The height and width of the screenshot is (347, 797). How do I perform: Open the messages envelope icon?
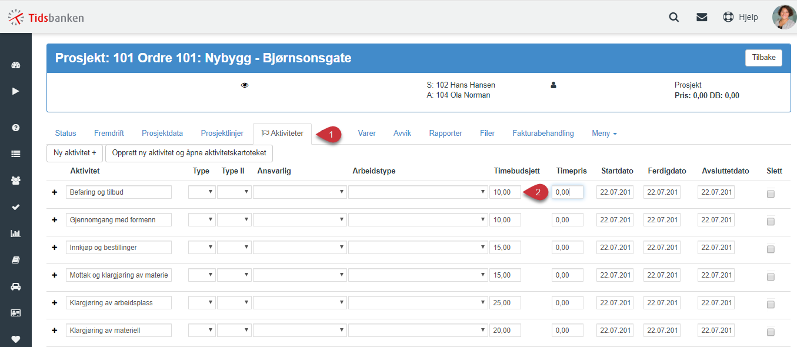pyautogui.click(x=702, y=17)
